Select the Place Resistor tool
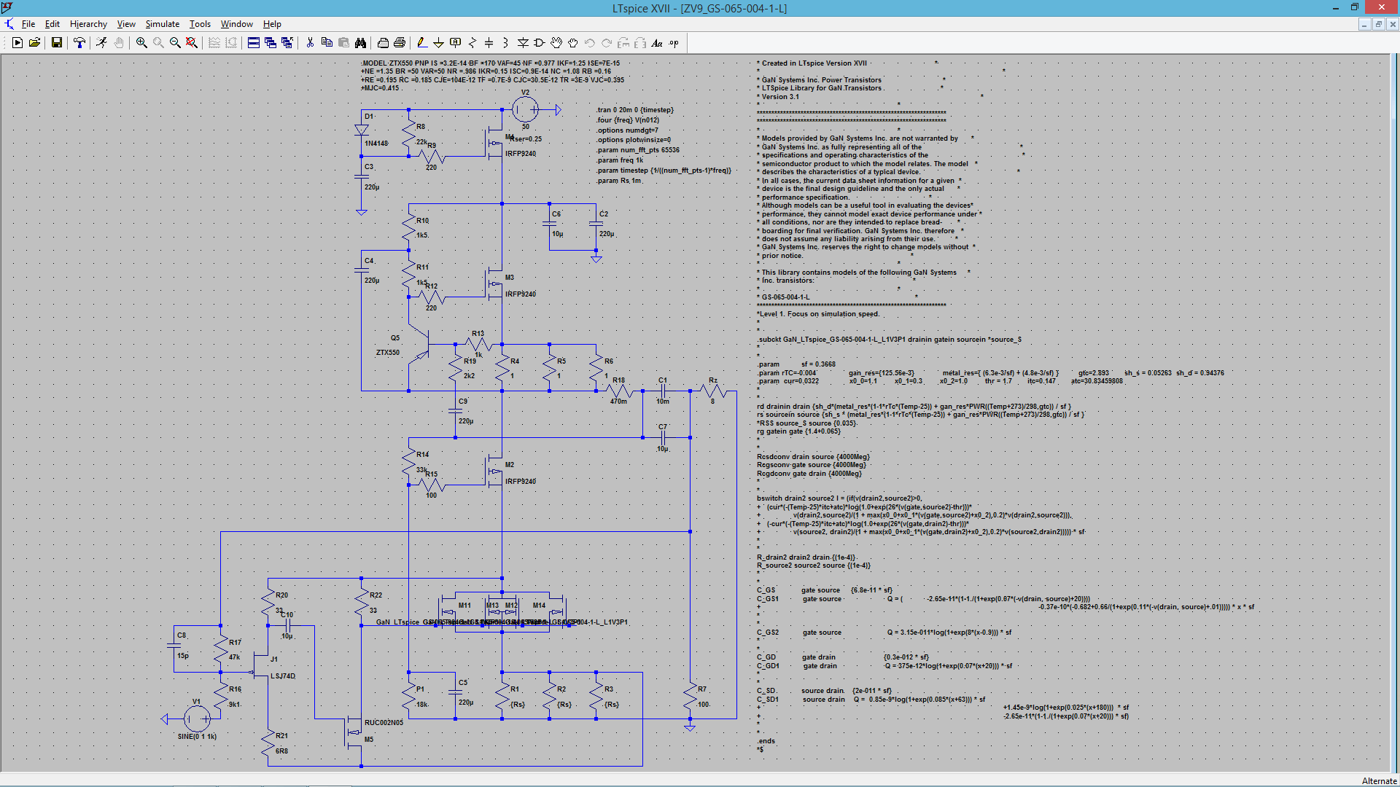The width and height of the screenshot is (1400, 787). [472, 43]
